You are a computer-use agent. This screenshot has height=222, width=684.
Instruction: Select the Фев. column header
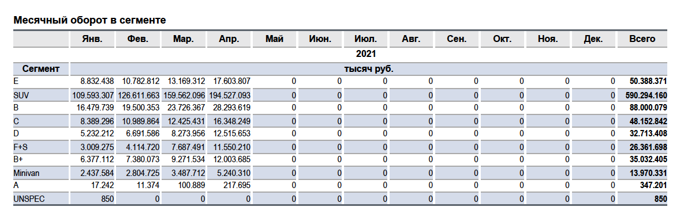(138, 39)
